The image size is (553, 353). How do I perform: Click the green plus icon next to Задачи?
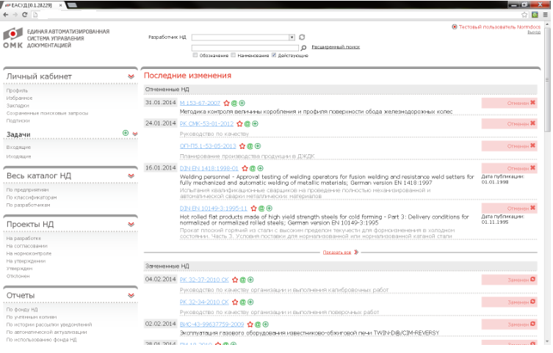click(x=126, y=133)
